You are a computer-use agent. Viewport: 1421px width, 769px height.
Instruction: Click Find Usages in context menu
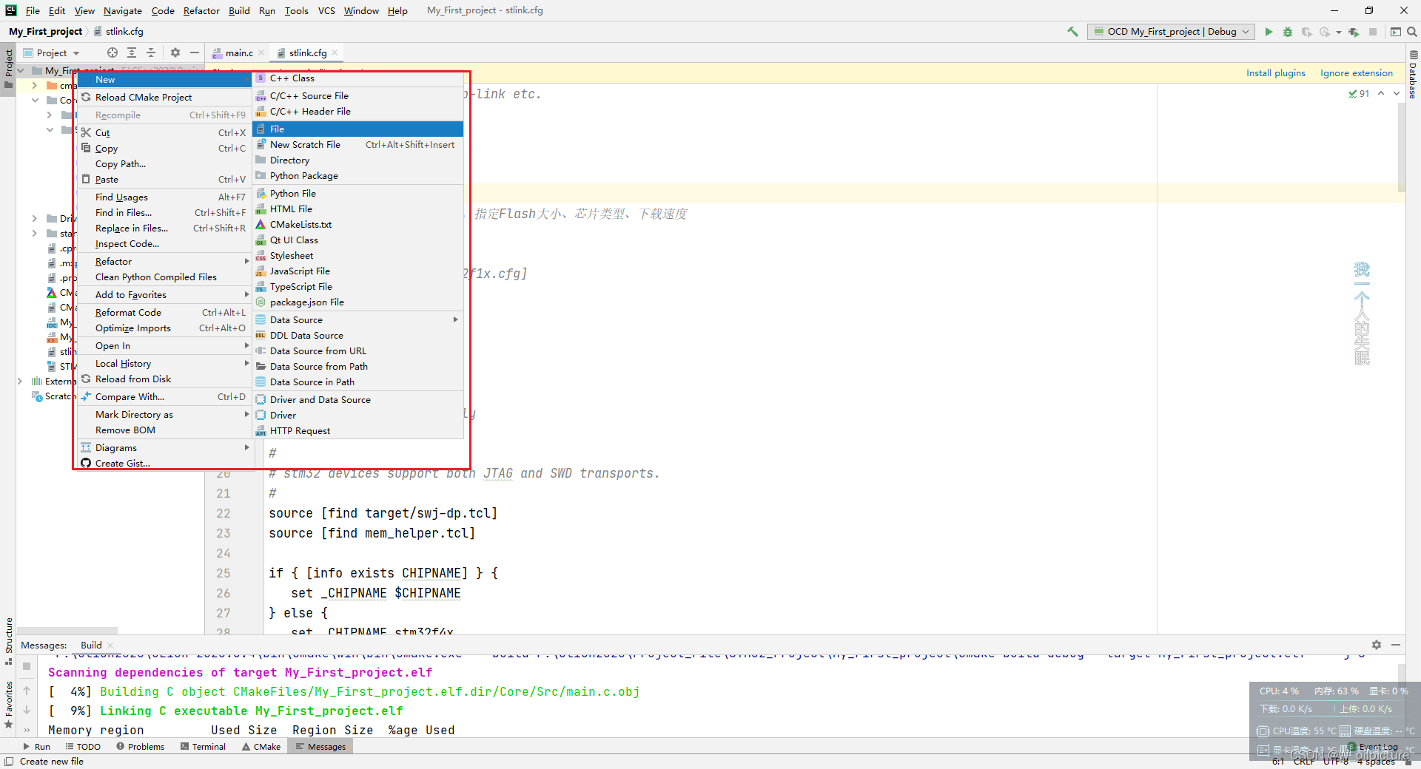click(x=165, y=197)
